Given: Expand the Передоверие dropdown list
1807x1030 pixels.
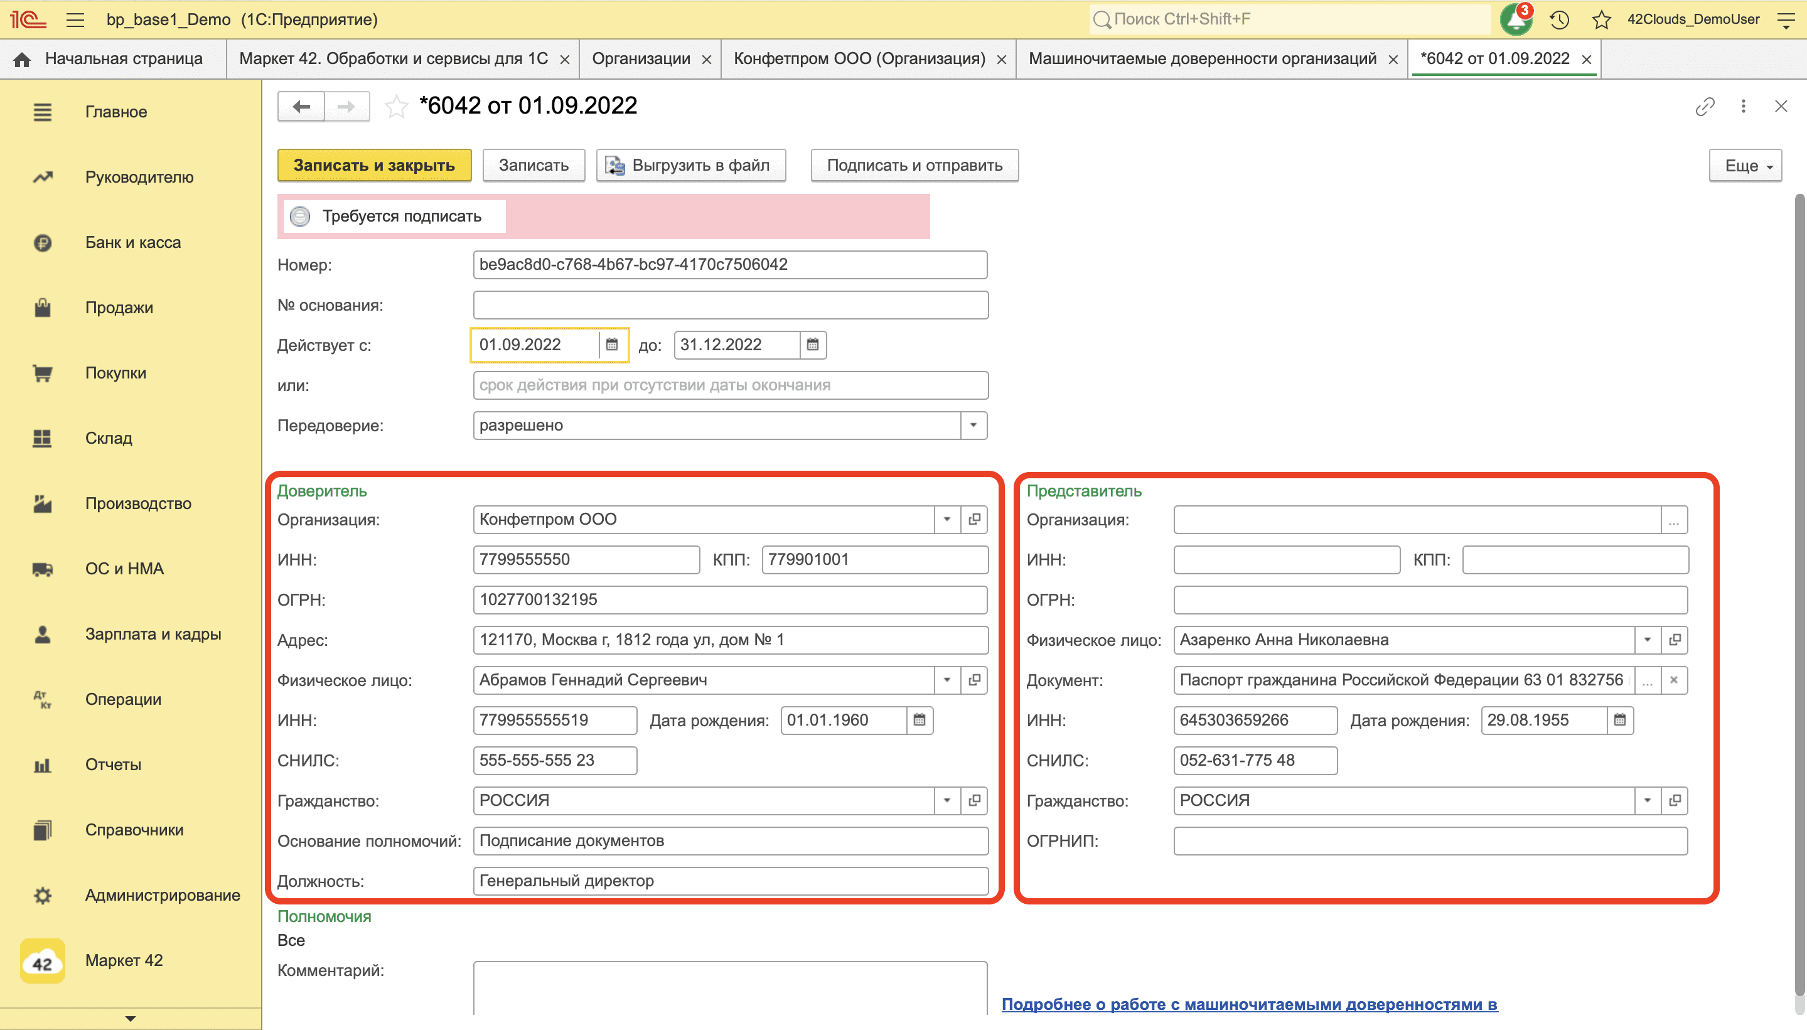Looking at the screenshot, I should (973, 425).
